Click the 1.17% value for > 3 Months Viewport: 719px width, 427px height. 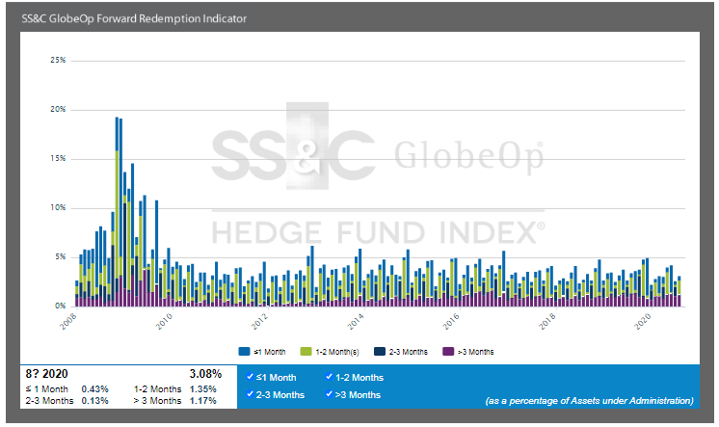202,400
